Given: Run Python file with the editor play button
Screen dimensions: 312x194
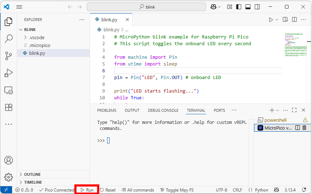Looking at the screenshot, I should 271,20.
